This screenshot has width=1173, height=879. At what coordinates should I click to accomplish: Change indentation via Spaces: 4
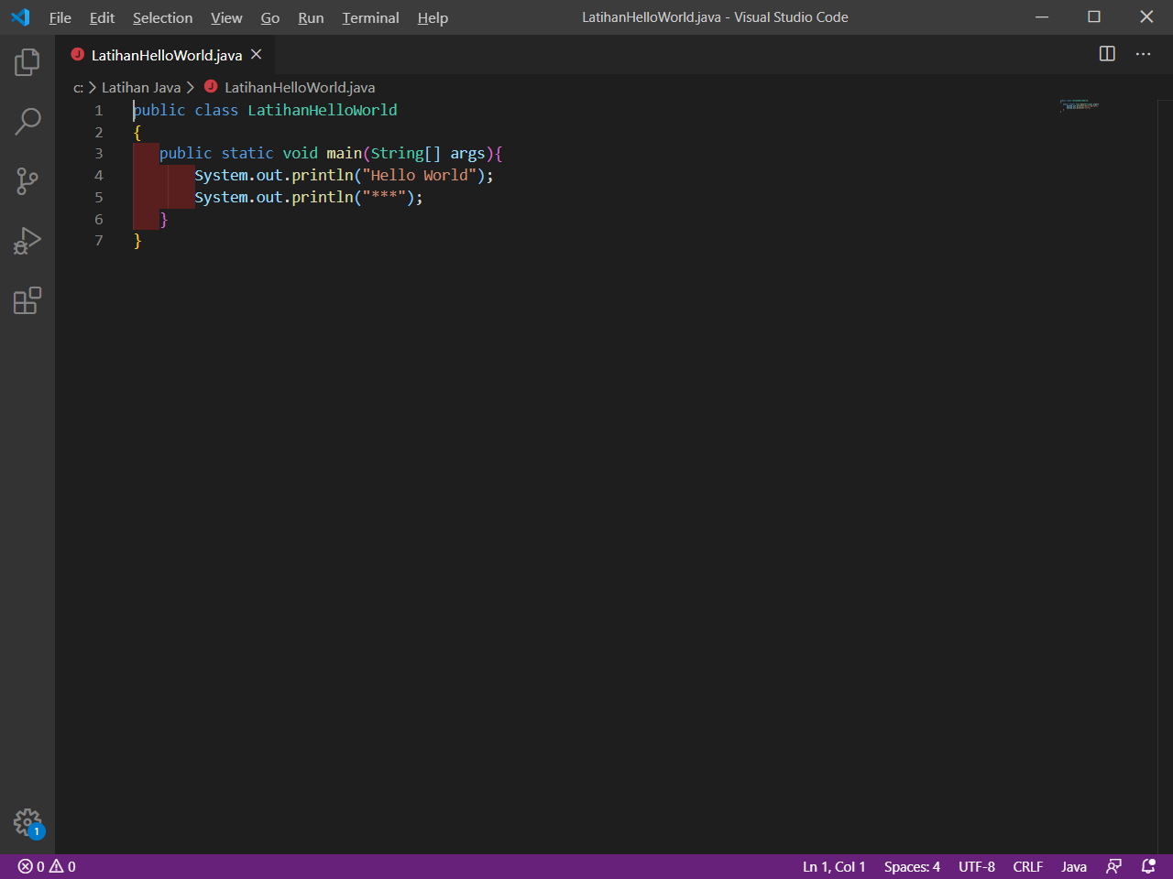(912, 867)
